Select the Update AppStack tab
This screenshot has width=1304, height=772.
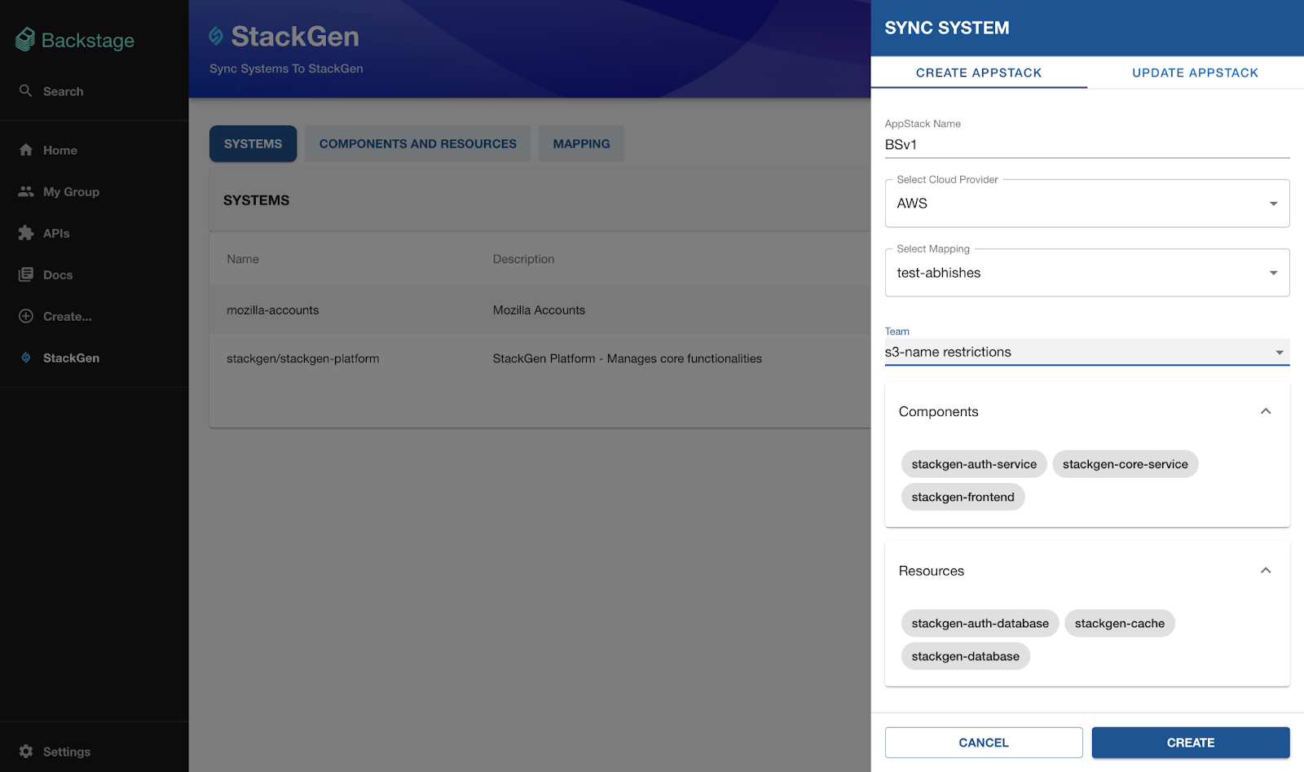(1195, 72)
